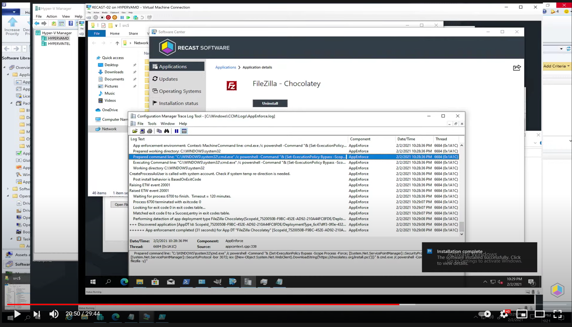Open video settings gear icon
The width and height of the screenshot is (572, 327).
coord(504,314)
